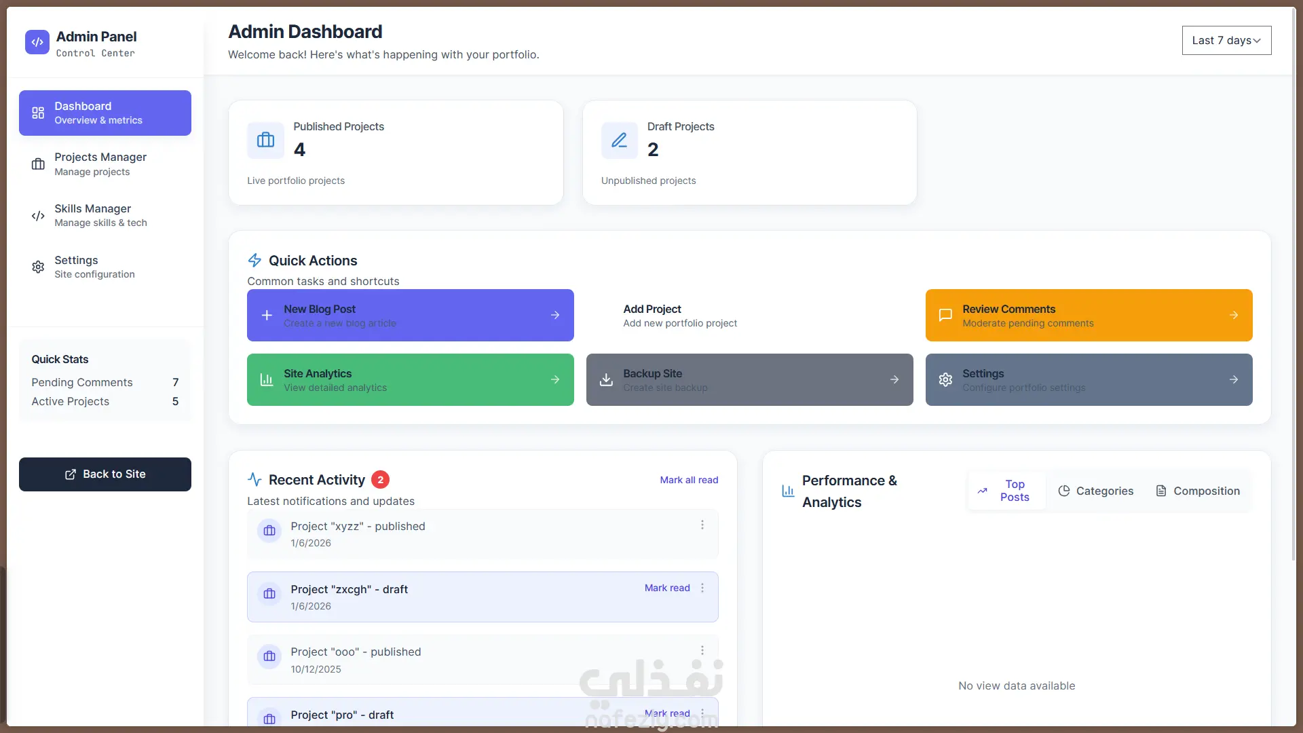Click the Performance & Analytics bar chart icon

788,491
